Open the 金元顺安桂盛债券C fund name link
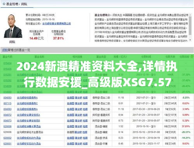 tap(27, 103)
